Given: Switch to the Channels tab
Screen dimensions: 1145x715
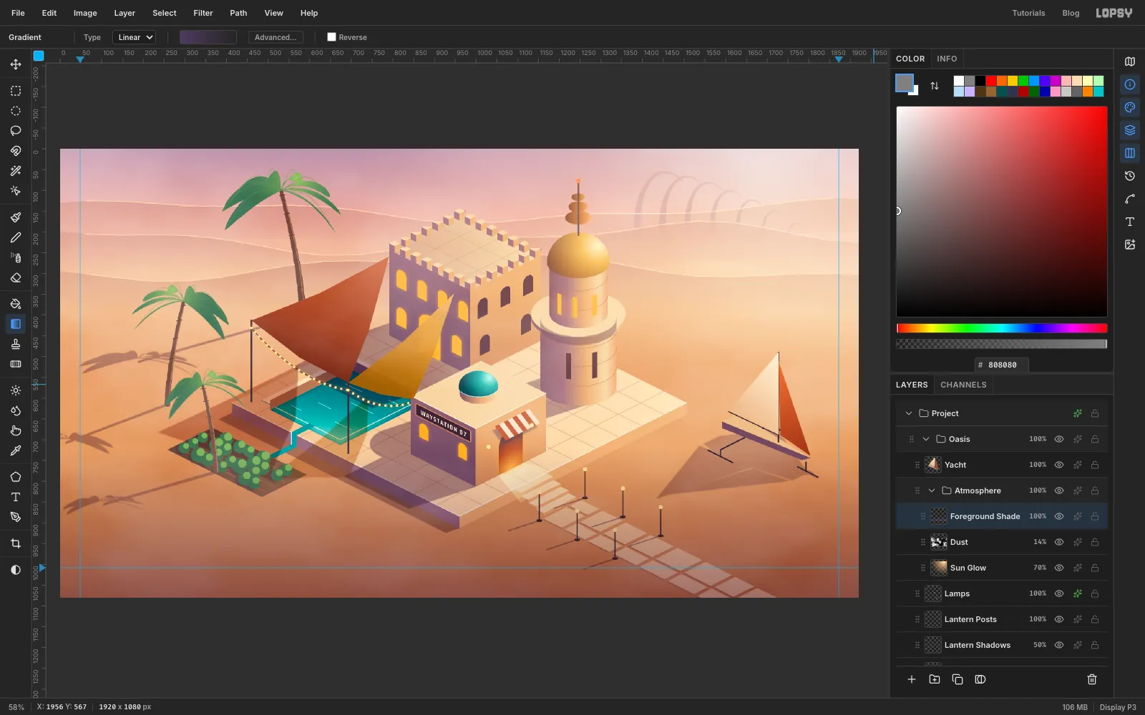Looking at the screenshot, I should point(963,385).
